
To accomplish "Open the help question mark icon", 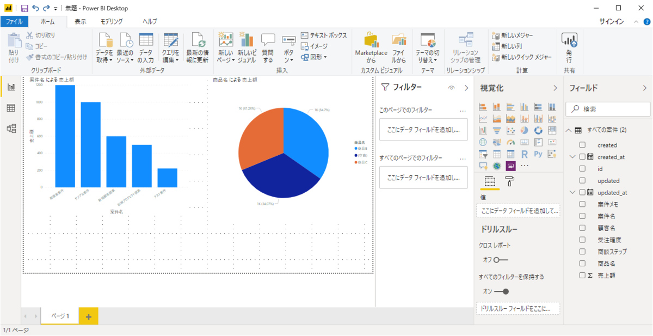I will pyautogui.click(x=647, y=22).
